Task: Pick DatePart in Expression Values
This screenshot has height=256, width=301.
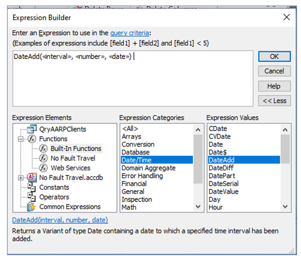Action: [x=244, y=176]
